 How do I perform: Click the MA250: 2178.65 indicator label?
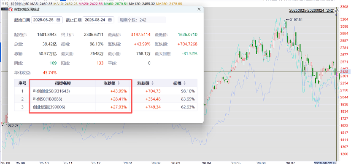tap(169, 4)
